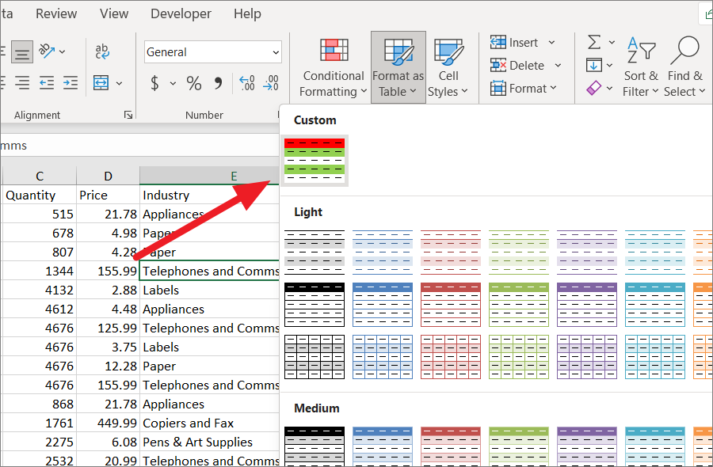The height and width of the screenshot is (467, 713).
Task: Select column E header
Action: pyautogui.click(x=210, y=176)
